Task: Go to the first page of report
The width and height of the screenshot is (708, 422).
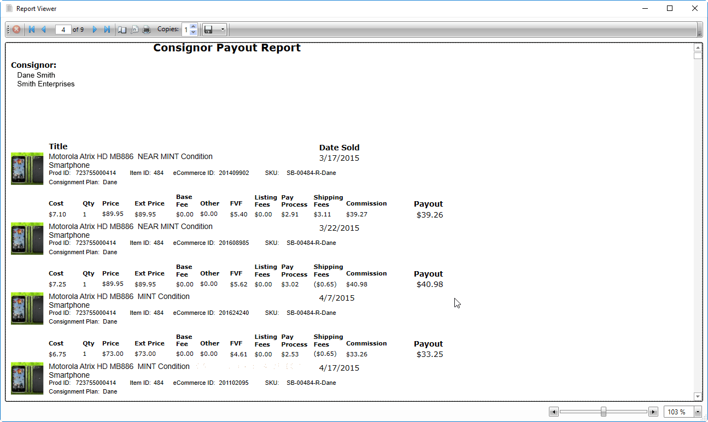Action: point(32,30)
